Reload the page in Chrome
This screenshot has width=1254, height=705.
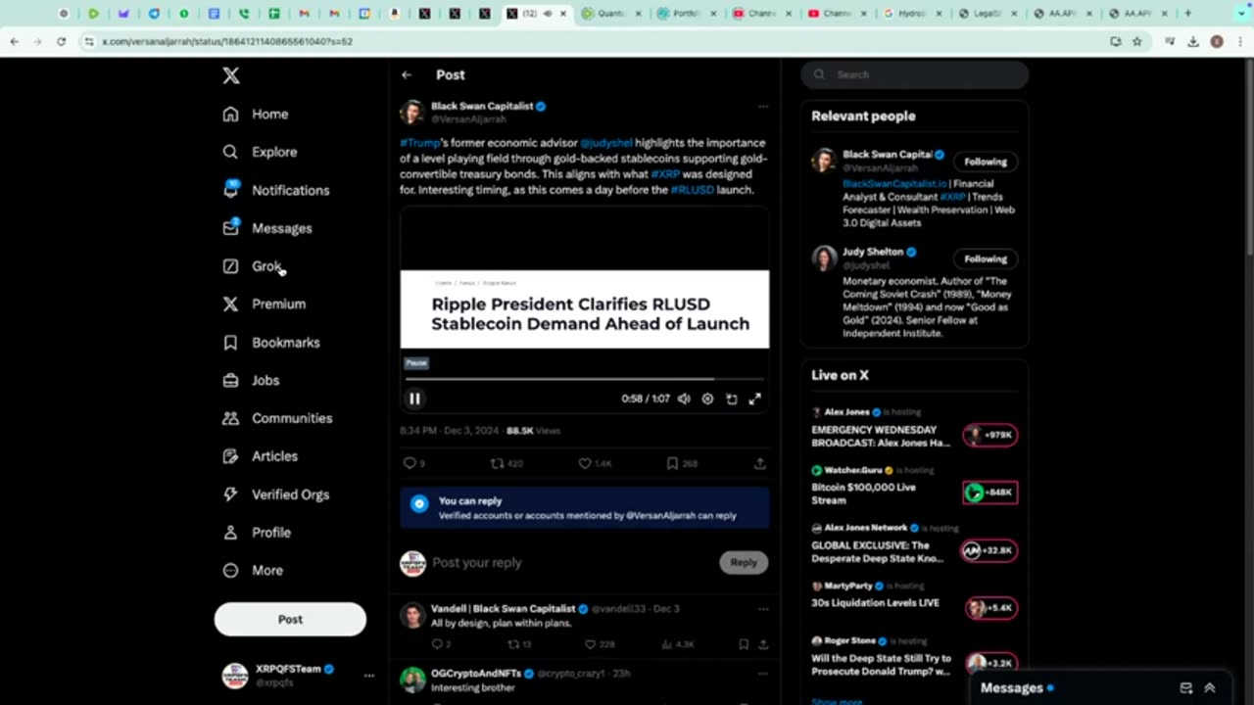coord(61,42)
